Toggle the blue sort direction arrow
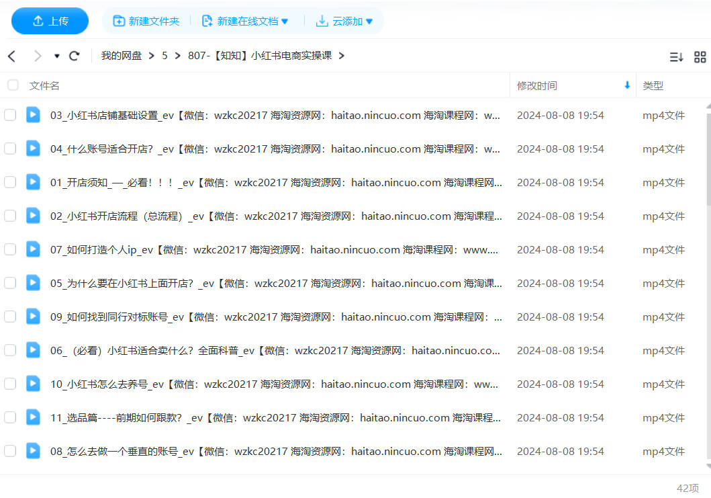This screenshot has width=711, height=498. pyautogui.click(x=627, y=85)
